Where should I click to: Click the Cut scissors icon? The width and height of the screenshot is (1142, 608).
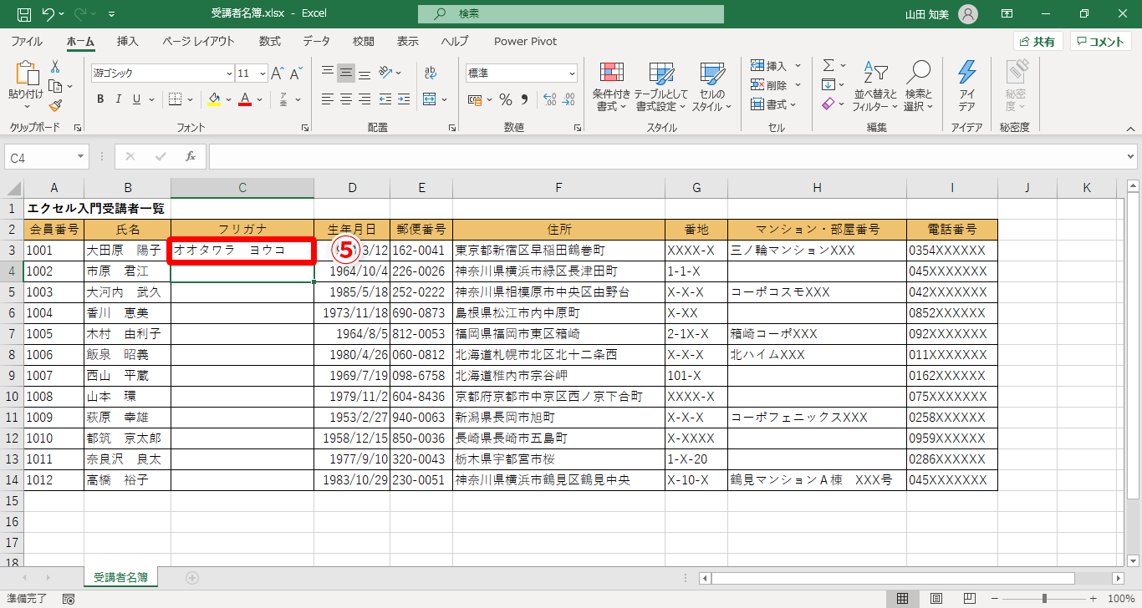[55, 67]
